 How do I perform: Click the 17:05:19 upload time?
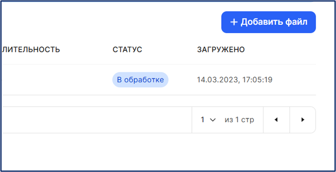256,80
